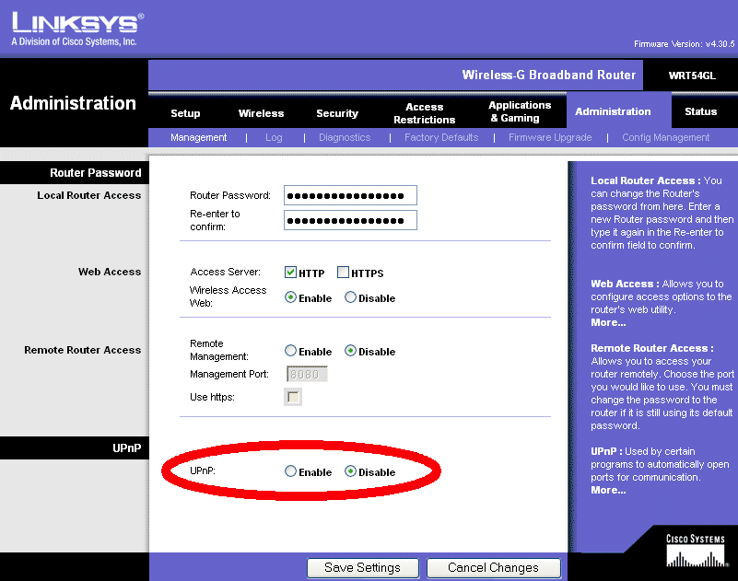Viewport: 738px width, 581px height.
Task: Open the Status tab
Action: [701, 111]
